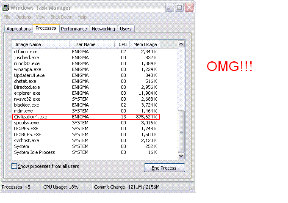Click the Commit Charge status entry

point(127,187)
